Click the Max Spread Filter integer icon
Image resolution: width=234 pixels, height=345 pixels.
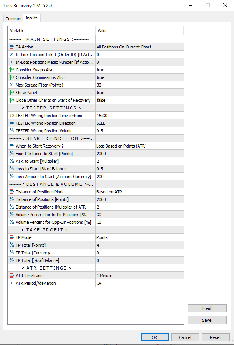point(12,85)
